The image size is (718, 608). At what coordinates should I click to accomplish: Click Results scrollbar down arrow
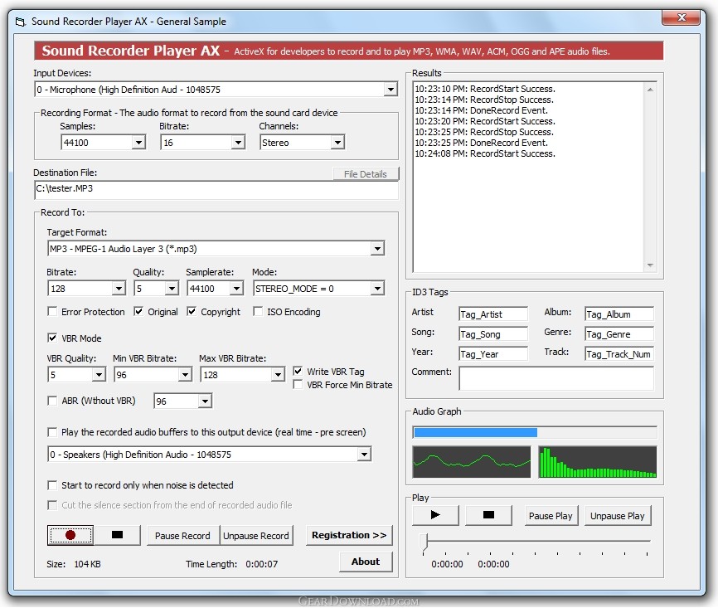coord(650,265)
